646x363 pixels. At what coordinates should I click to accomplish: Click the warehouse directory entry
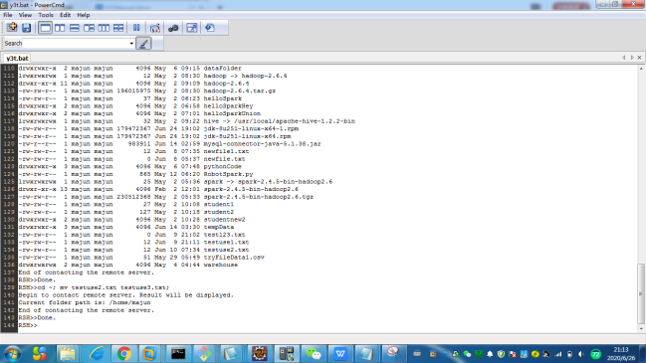tap(220, 266)
